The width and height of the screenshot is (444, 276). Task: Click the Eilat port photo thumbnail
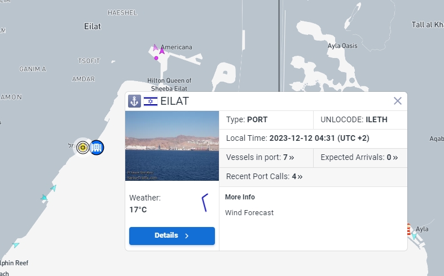tap(172, 146)
